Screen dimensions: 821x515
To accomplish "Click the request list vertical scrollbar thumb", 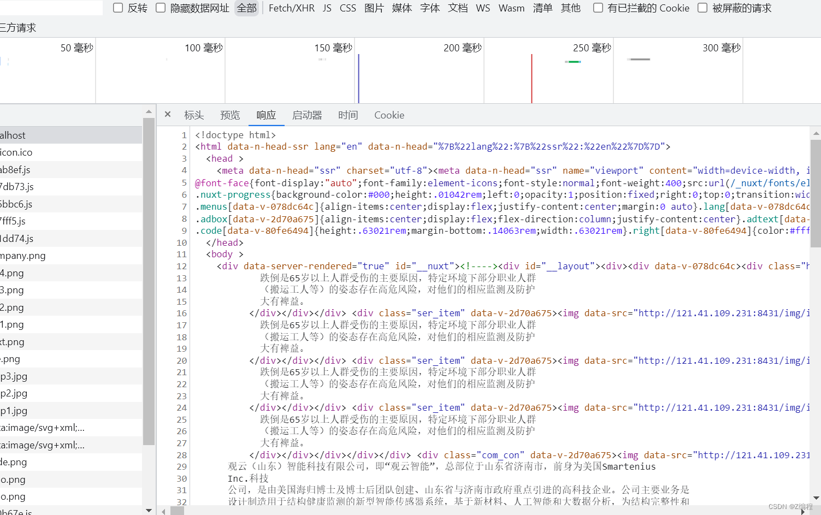I will tap(149, 281).
